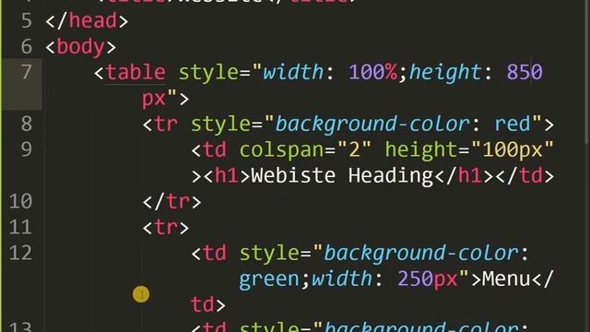590x332 pixels.
Task: Click the closing tr tag on line 10
Action: pyautogui.click(x=171, y=202)
